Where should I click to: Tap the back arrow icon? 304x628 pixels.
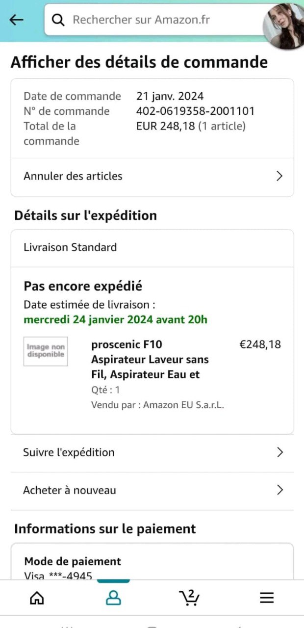16,20
